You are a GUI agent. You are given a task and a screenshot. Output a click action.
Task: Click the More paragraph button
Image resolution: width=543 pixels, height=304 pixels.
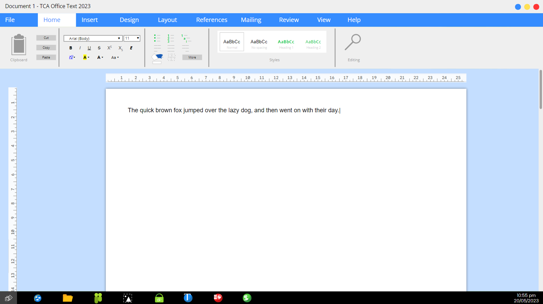[192, 57]
